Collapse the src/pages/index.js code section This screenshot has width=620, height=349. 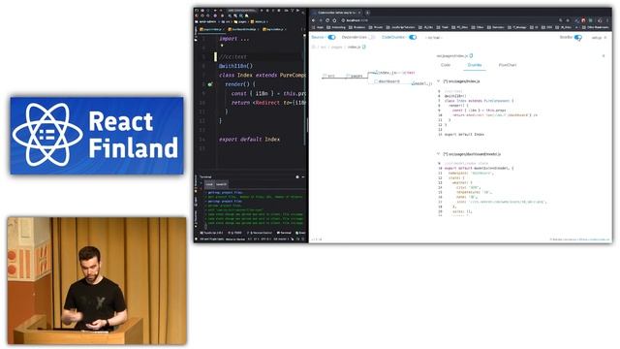coord(439,81)
